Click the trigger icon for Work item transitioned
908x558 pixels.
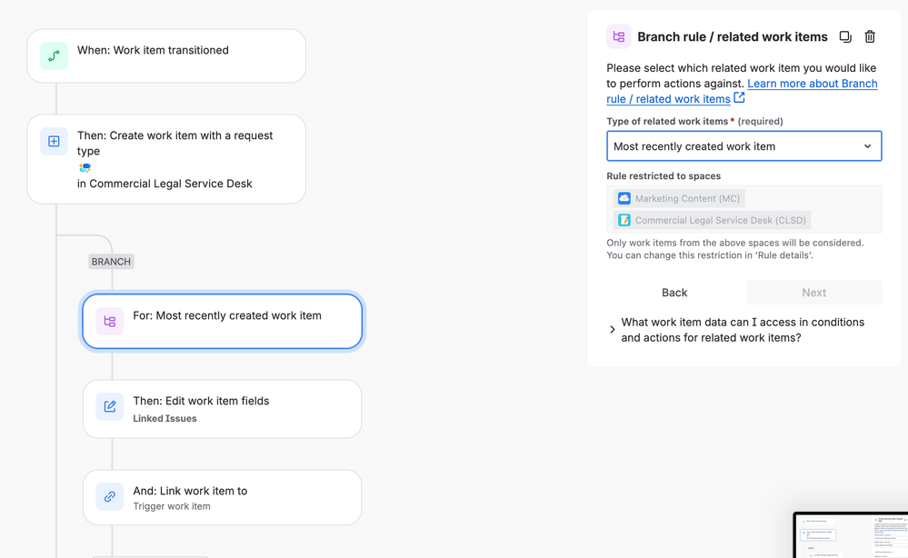(x=55, y=55)
